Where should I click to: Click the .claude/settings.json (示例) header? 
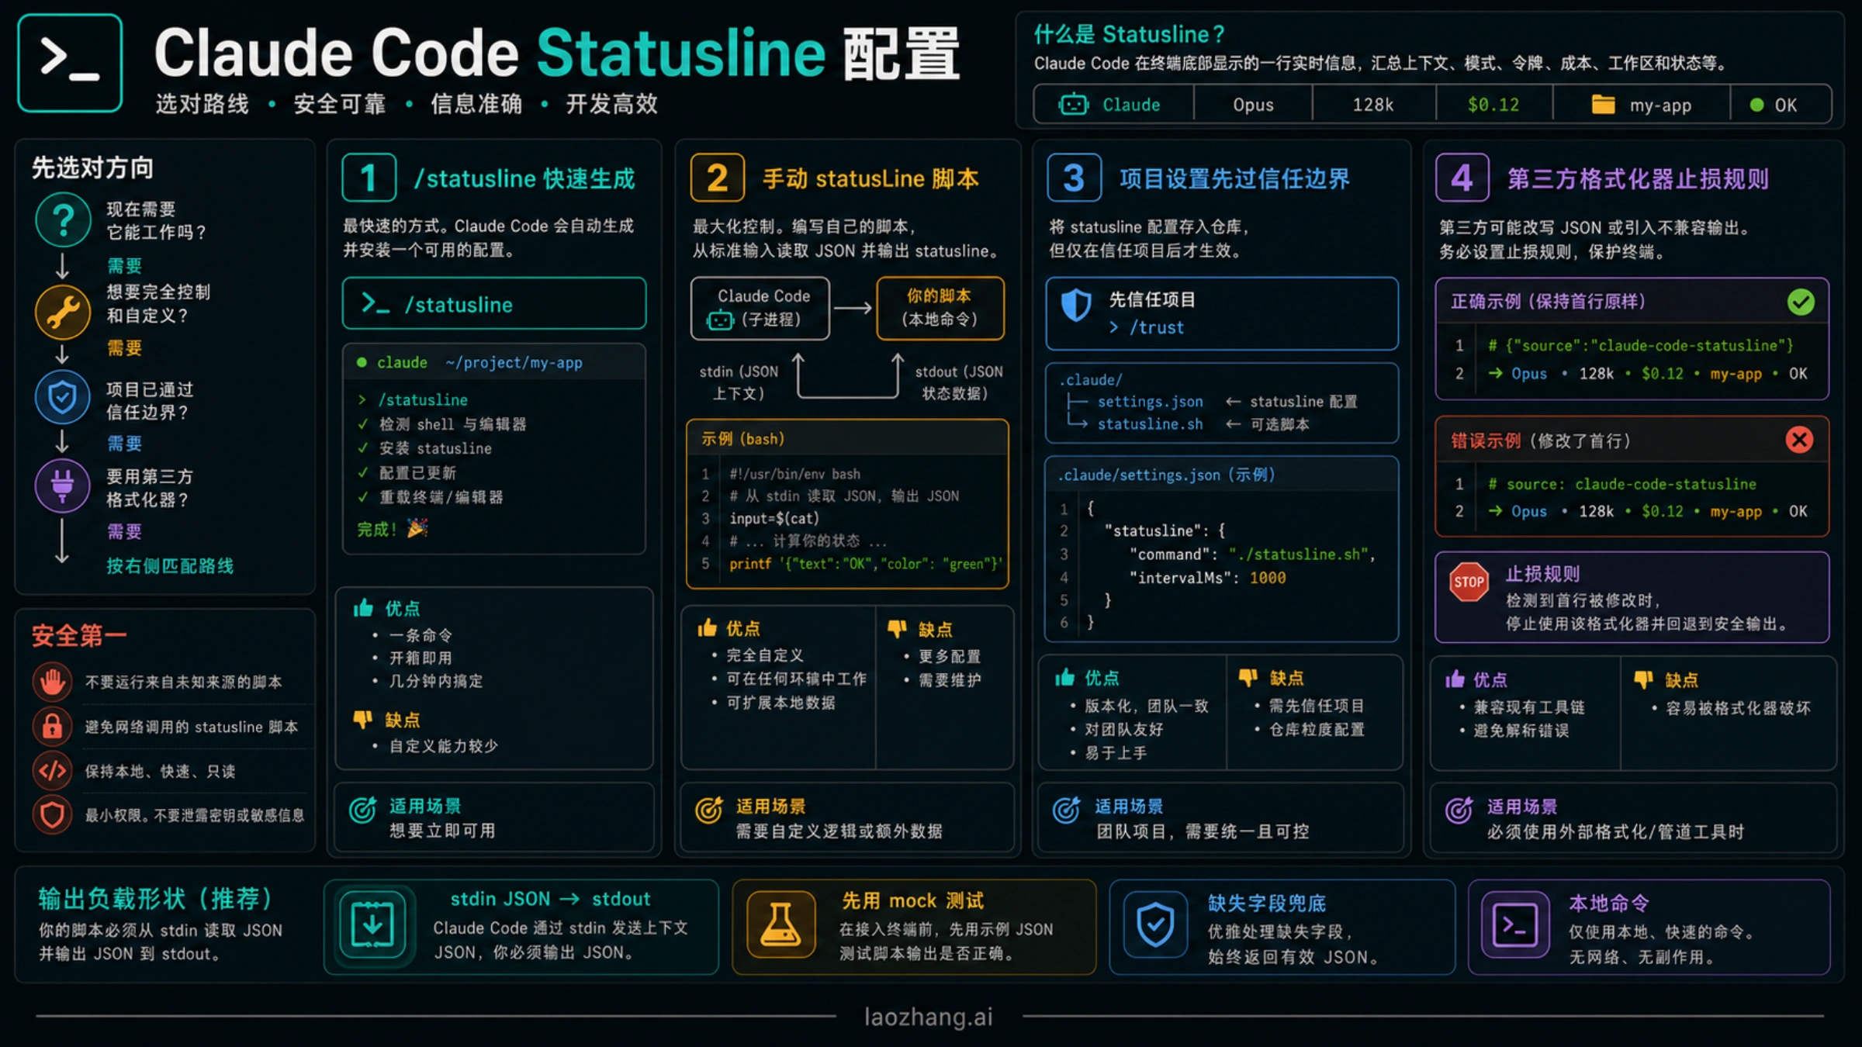(x=1221, y=475)
